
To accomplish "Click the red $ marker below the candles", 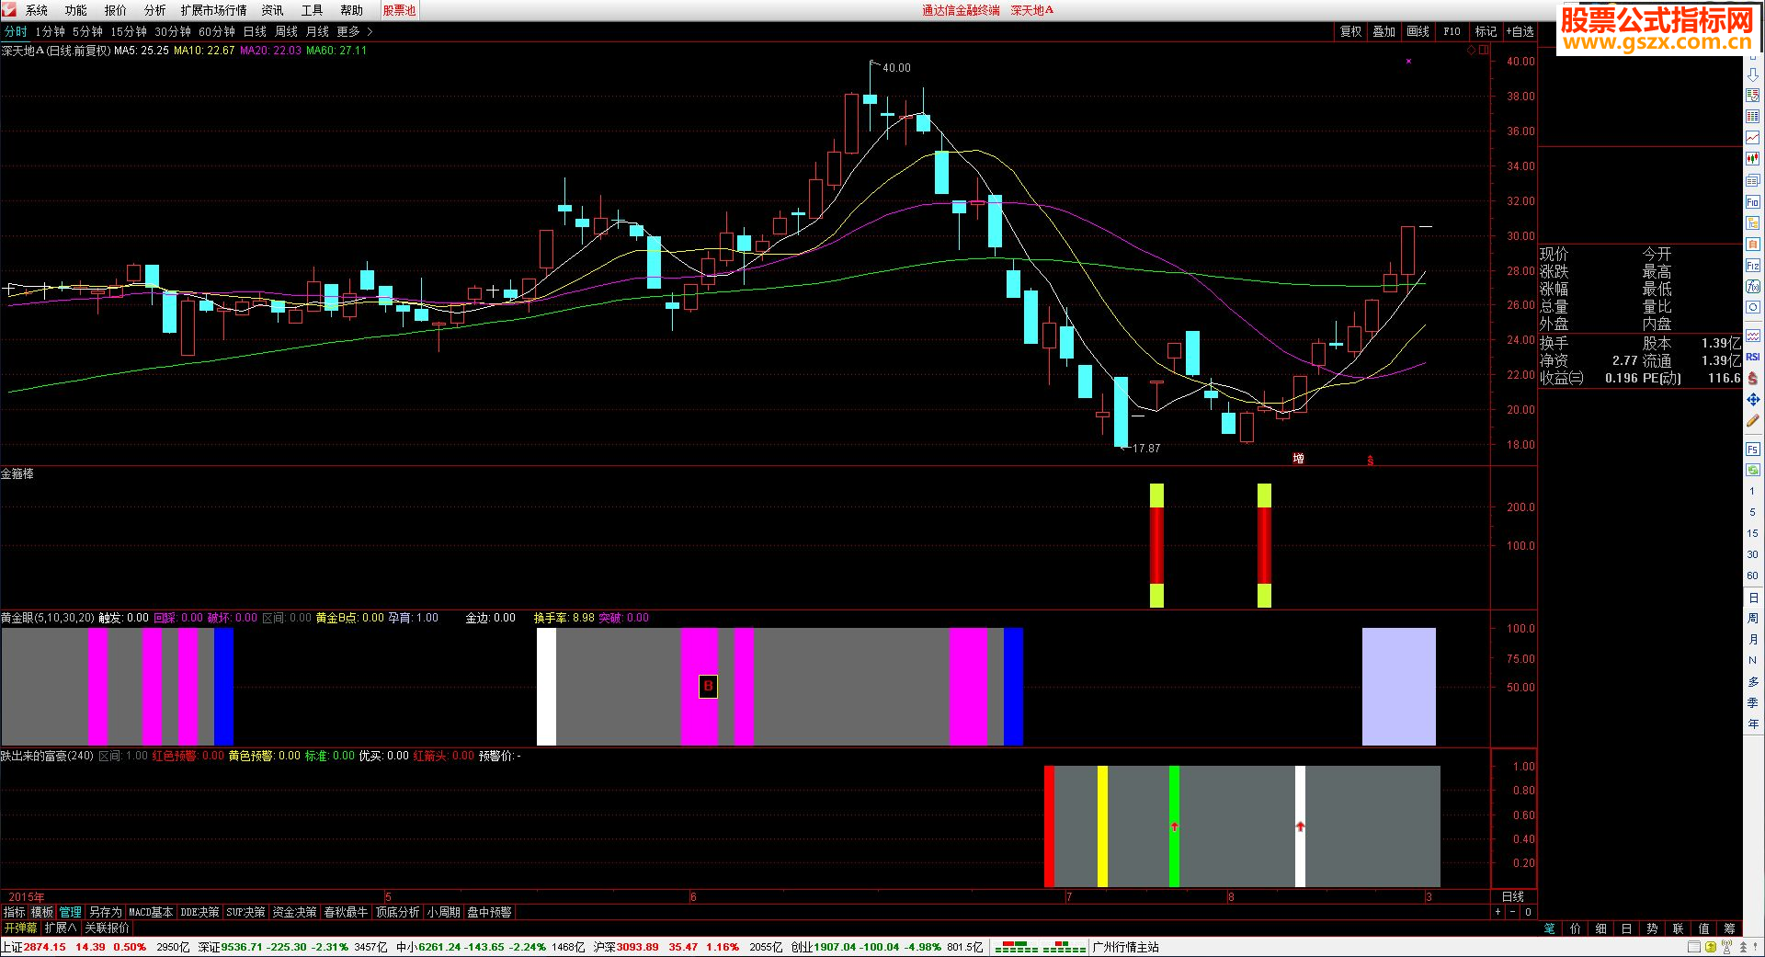I will coord(1371,460).
